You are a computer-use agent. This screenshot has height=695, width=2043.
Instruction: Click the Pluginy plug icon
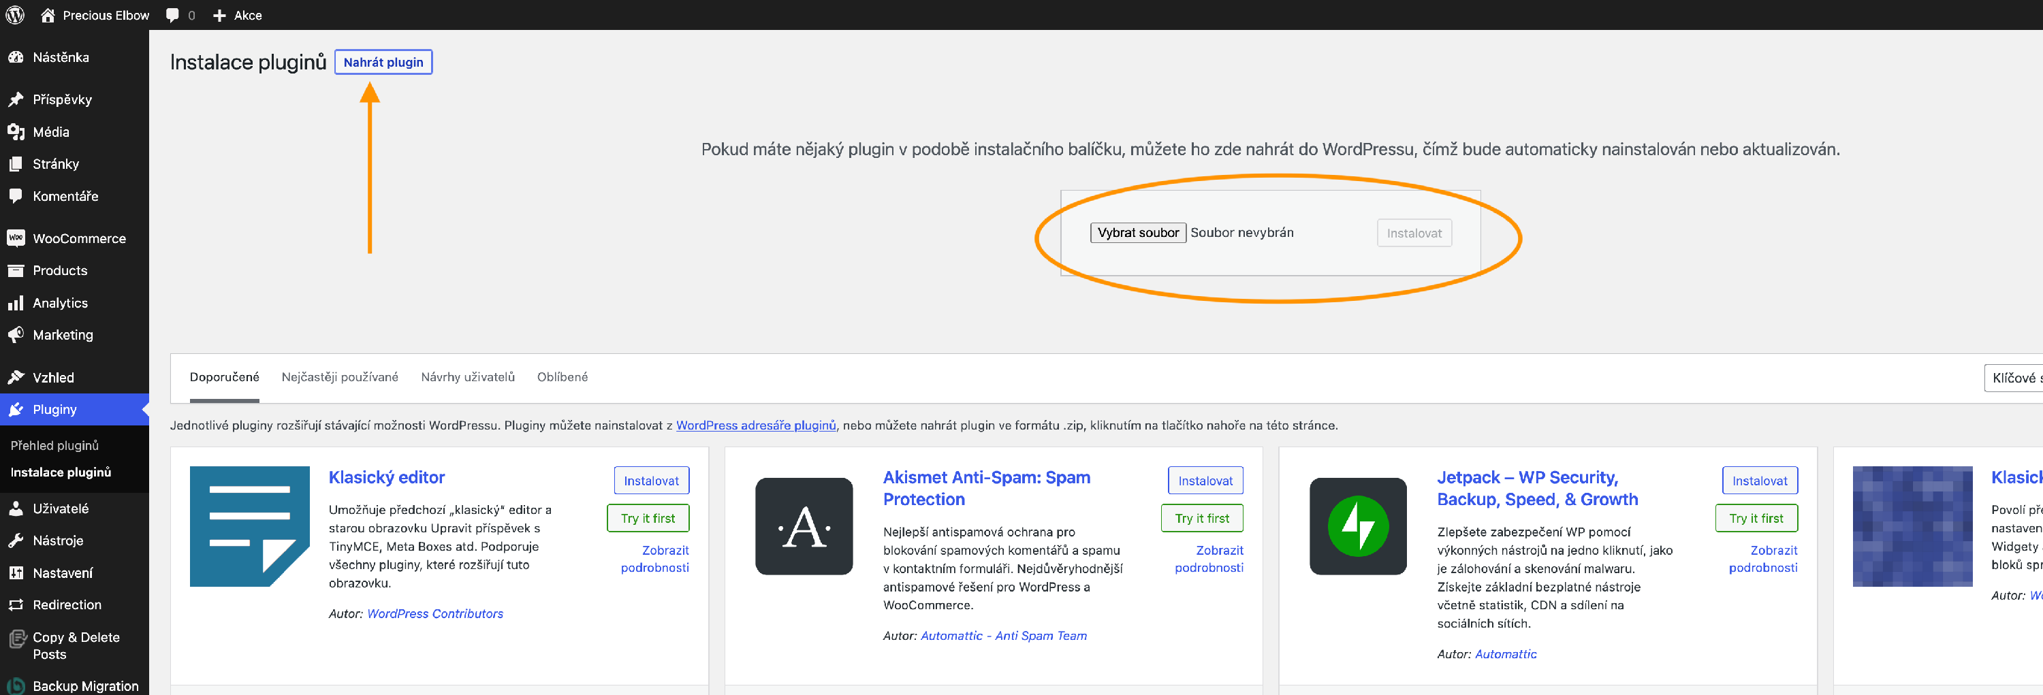(16, 410)
